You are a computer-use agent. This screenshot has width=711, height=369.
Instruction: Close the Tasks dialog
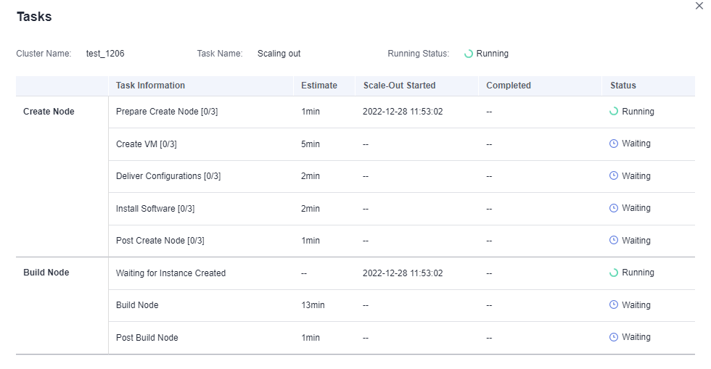click(x=699, y=6)
